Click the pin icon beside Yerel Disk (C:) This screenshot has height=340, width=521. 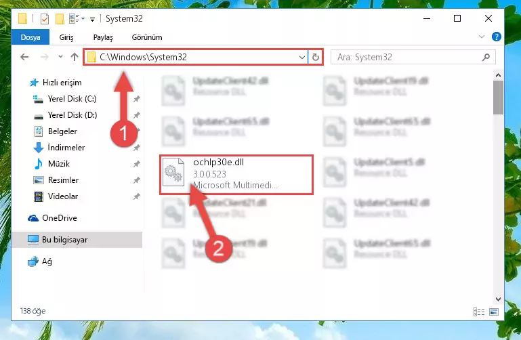pyautogui.click(x=136, y=99)
